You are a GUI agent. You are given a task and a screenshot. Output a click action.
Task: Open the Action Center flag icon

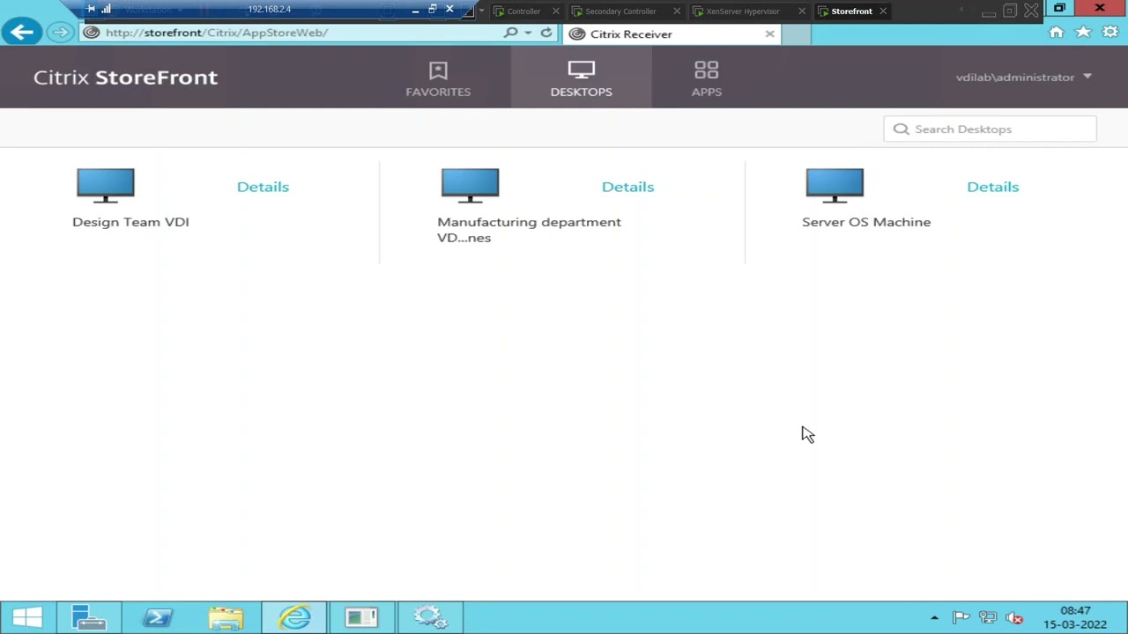click(961, 618)
